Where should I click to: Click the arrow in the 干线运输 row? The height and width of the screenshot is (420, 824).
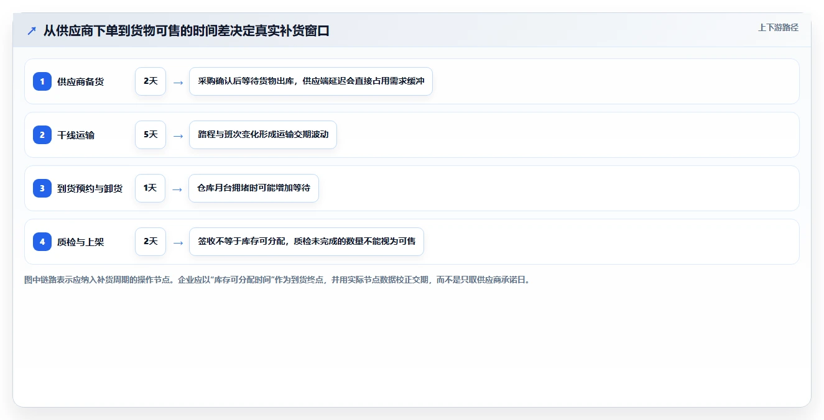coord(178,135)
